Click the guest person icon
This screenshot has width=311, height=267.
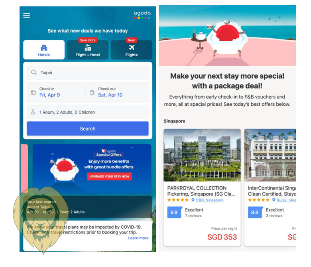coord(33,112)
